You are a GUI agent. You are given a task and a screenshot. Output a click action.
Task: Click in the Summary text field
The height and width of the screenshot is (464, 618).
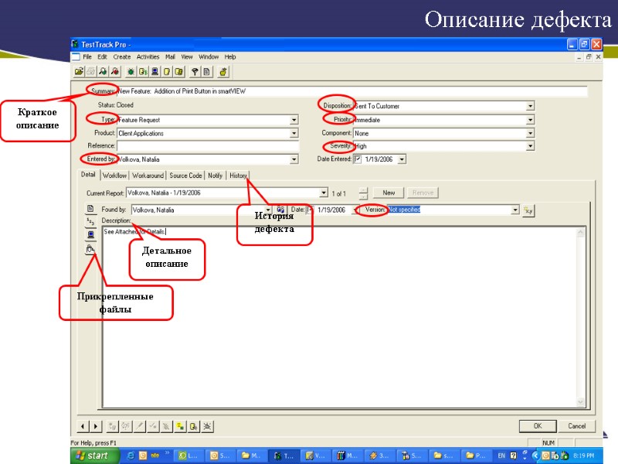pyautogui.click(x=352, y=91)
